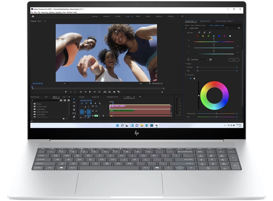Enable the checkmark beside the Hue slider
Image resolution: width=273 pixels, height=201 pixels.
(x=237, y=40)
